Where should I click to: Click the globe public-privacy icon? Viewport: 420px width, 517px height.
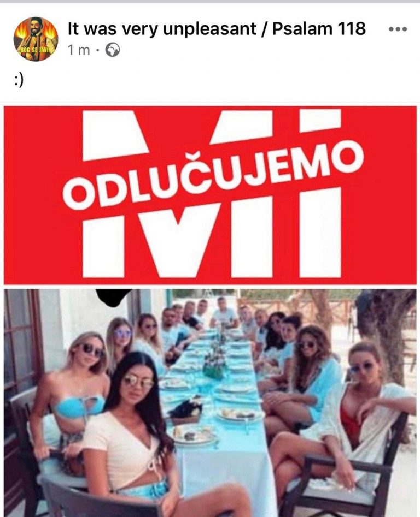(x=113, y=50)
